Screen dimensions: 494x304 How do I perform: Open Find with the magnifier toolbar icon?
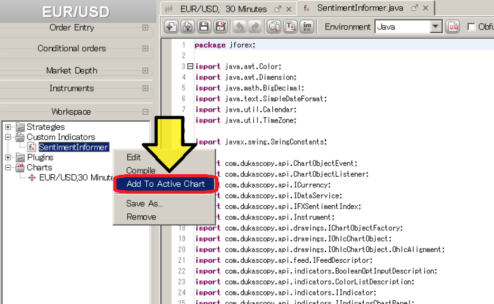(274, 27)
